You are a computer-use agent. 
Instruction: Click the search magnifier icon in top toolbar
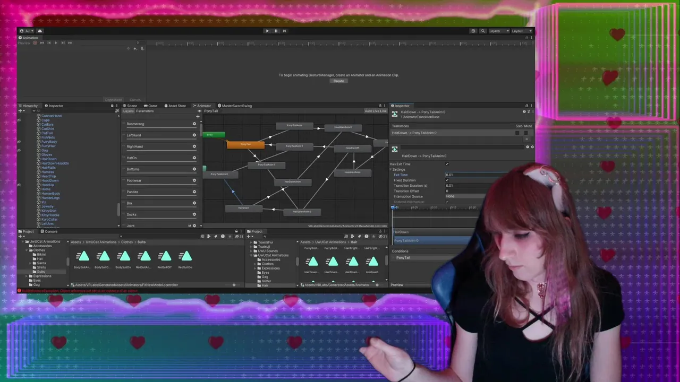483,31
